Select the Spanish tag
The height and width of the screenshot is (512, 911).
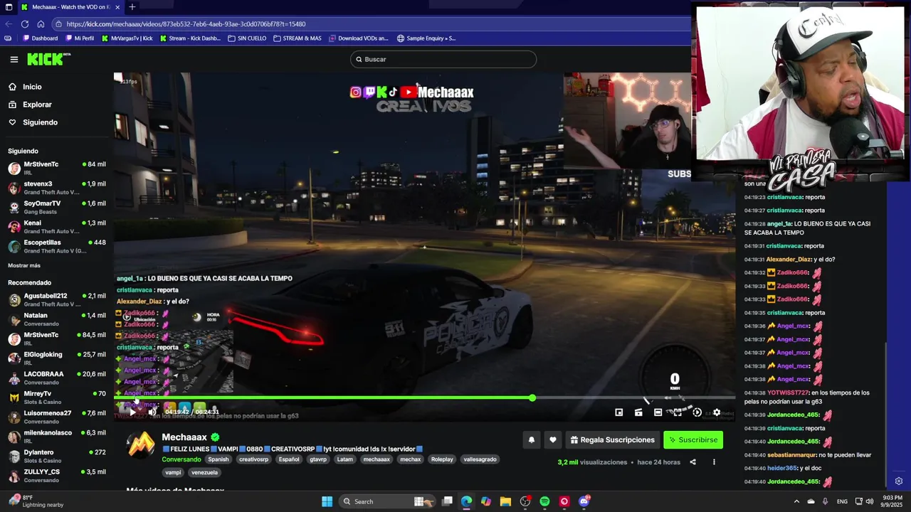coord(218,459)
